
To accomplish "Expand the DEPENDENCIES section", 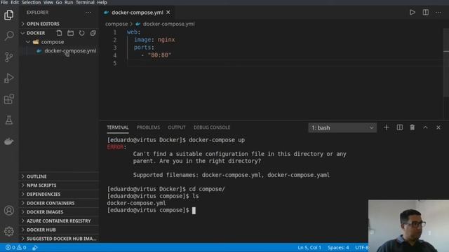I will (59, 194).
